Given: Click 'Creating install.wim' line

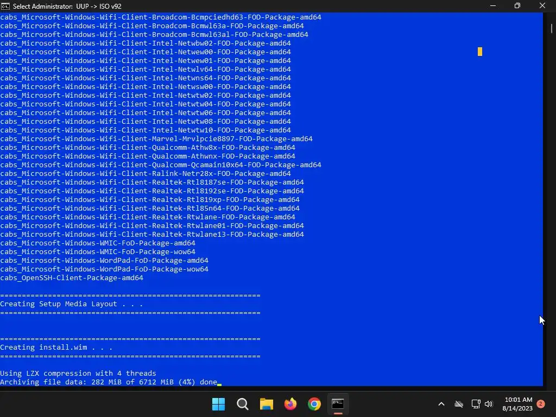Looking at the screenshot, I should click(56, 347).
